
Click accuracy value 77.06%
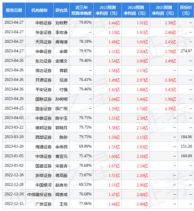[85, 204]
